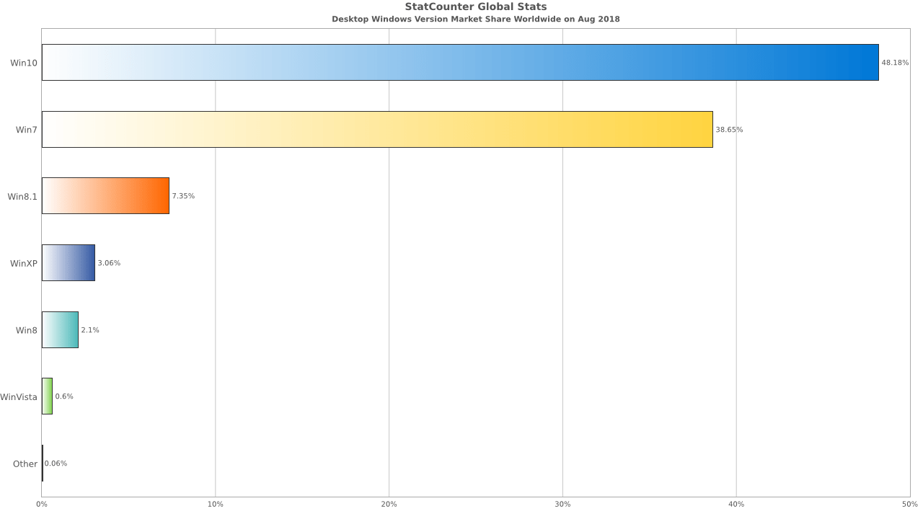Select the WinVista green bar
This screenshot has width=923, height=519.
[47, 396]
